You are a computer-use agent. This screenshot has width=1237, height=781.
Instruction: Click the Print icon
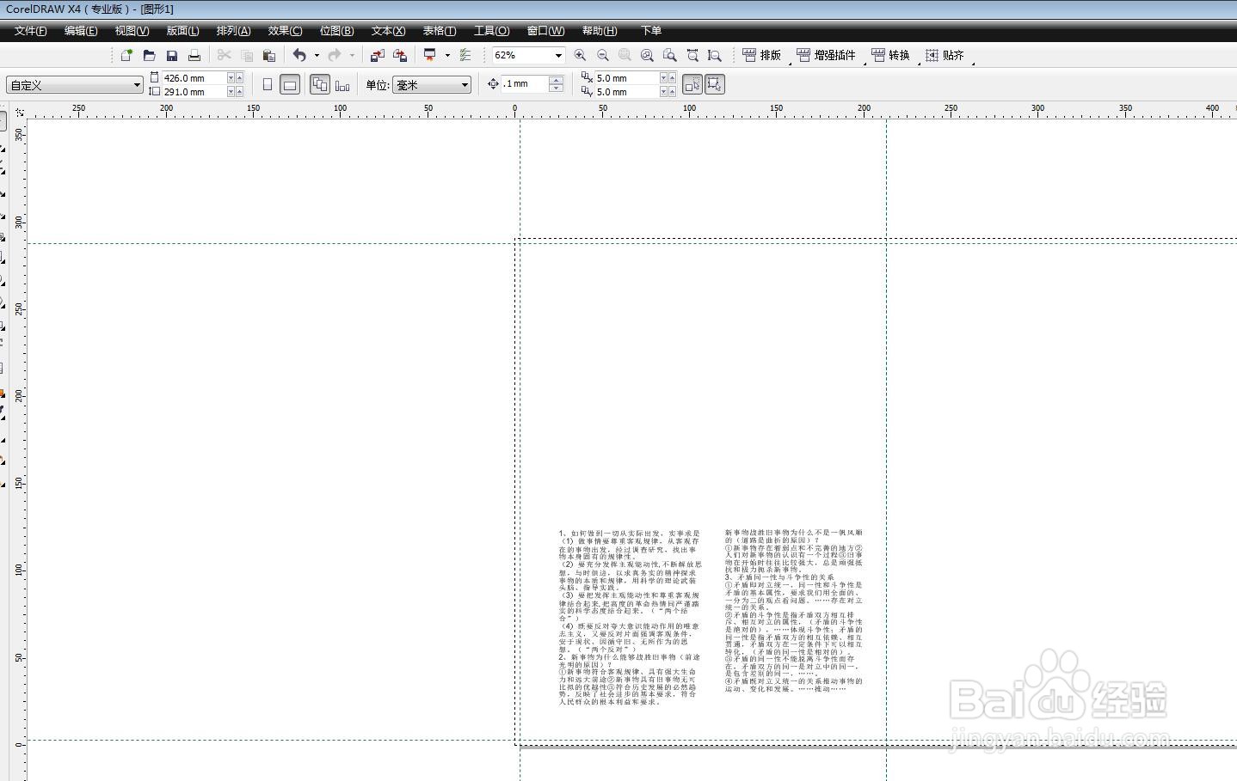[x=194, y=55]
